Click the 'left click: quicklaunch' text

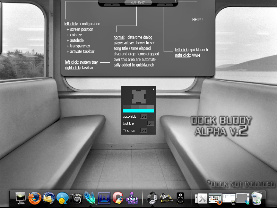click(191, 50)
